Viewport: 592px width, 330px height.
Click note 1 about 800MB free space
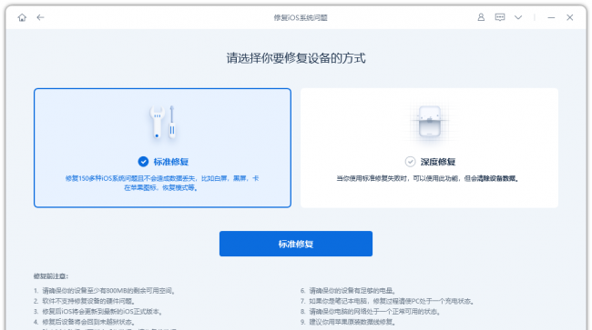pos(104,290)
